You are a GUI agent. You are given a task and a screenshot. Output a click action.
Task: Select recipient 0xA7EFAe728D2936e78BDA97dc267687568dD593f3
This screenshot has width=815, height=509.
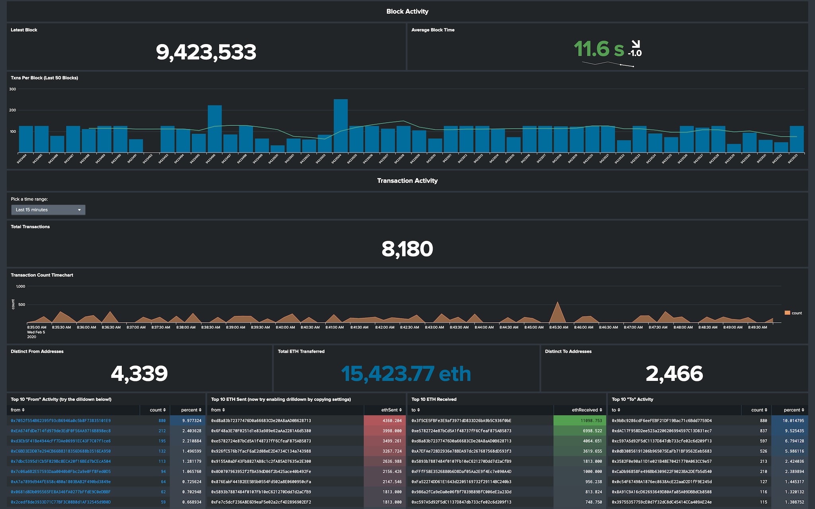click(462, 451)
